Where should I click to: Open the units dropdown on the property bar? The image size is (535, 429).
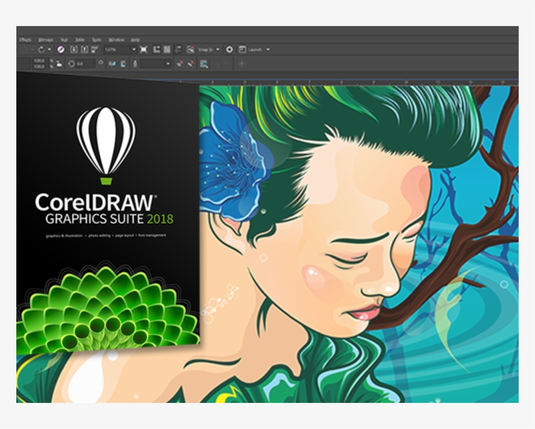coord(168,63)
